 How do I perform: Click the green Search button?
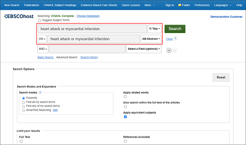pyautogui.click(x=175, y=29)
